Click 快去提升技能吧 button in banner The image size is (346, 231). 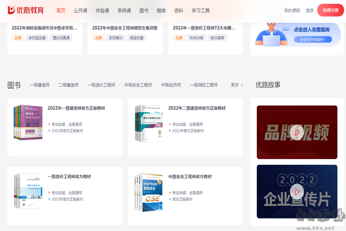tap(313, 39)
